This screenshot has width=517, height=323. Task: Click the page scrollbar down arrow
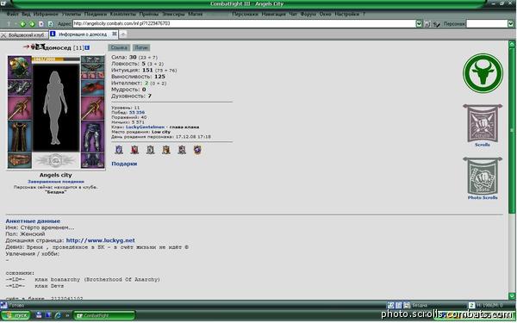tap(511, 296)
